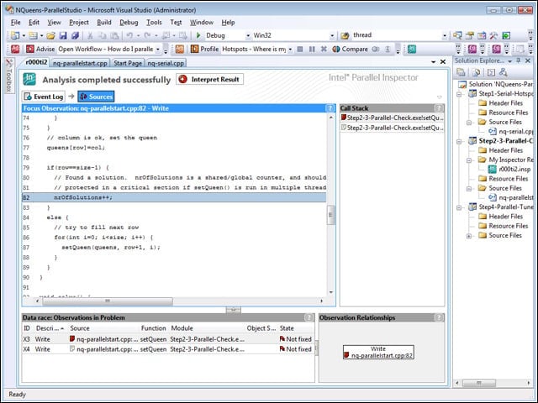Click the highlighted nrOfSolutions++ line 82
Image resolution: width=538 pixels, height=403 pixels.
point(174,198)
